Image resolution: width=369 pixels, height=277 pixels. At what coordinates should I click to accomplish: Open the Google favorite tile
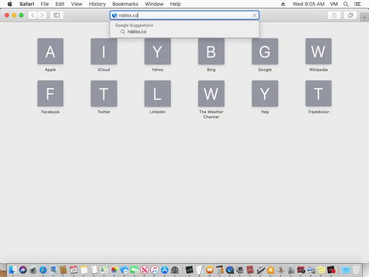pos(265,51)
